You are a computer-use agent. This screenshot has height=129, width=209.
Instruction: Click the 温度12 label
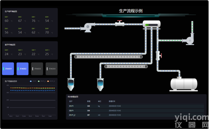coord(47,50)
